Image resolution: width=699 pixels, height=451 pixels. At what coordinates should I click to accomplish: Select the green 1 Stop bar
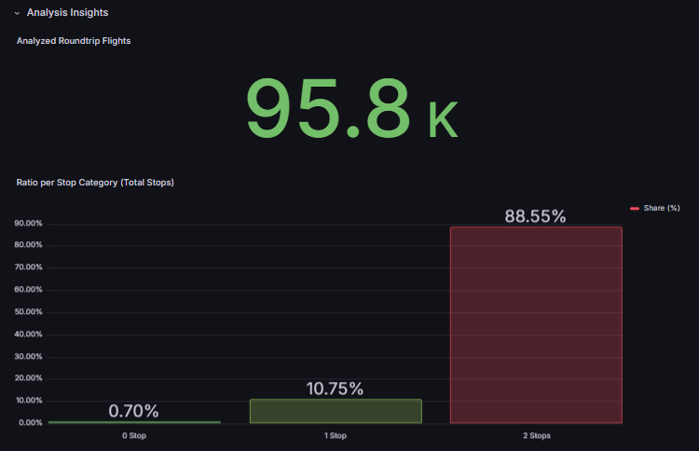pyautogui.click(x=336, y=411)
